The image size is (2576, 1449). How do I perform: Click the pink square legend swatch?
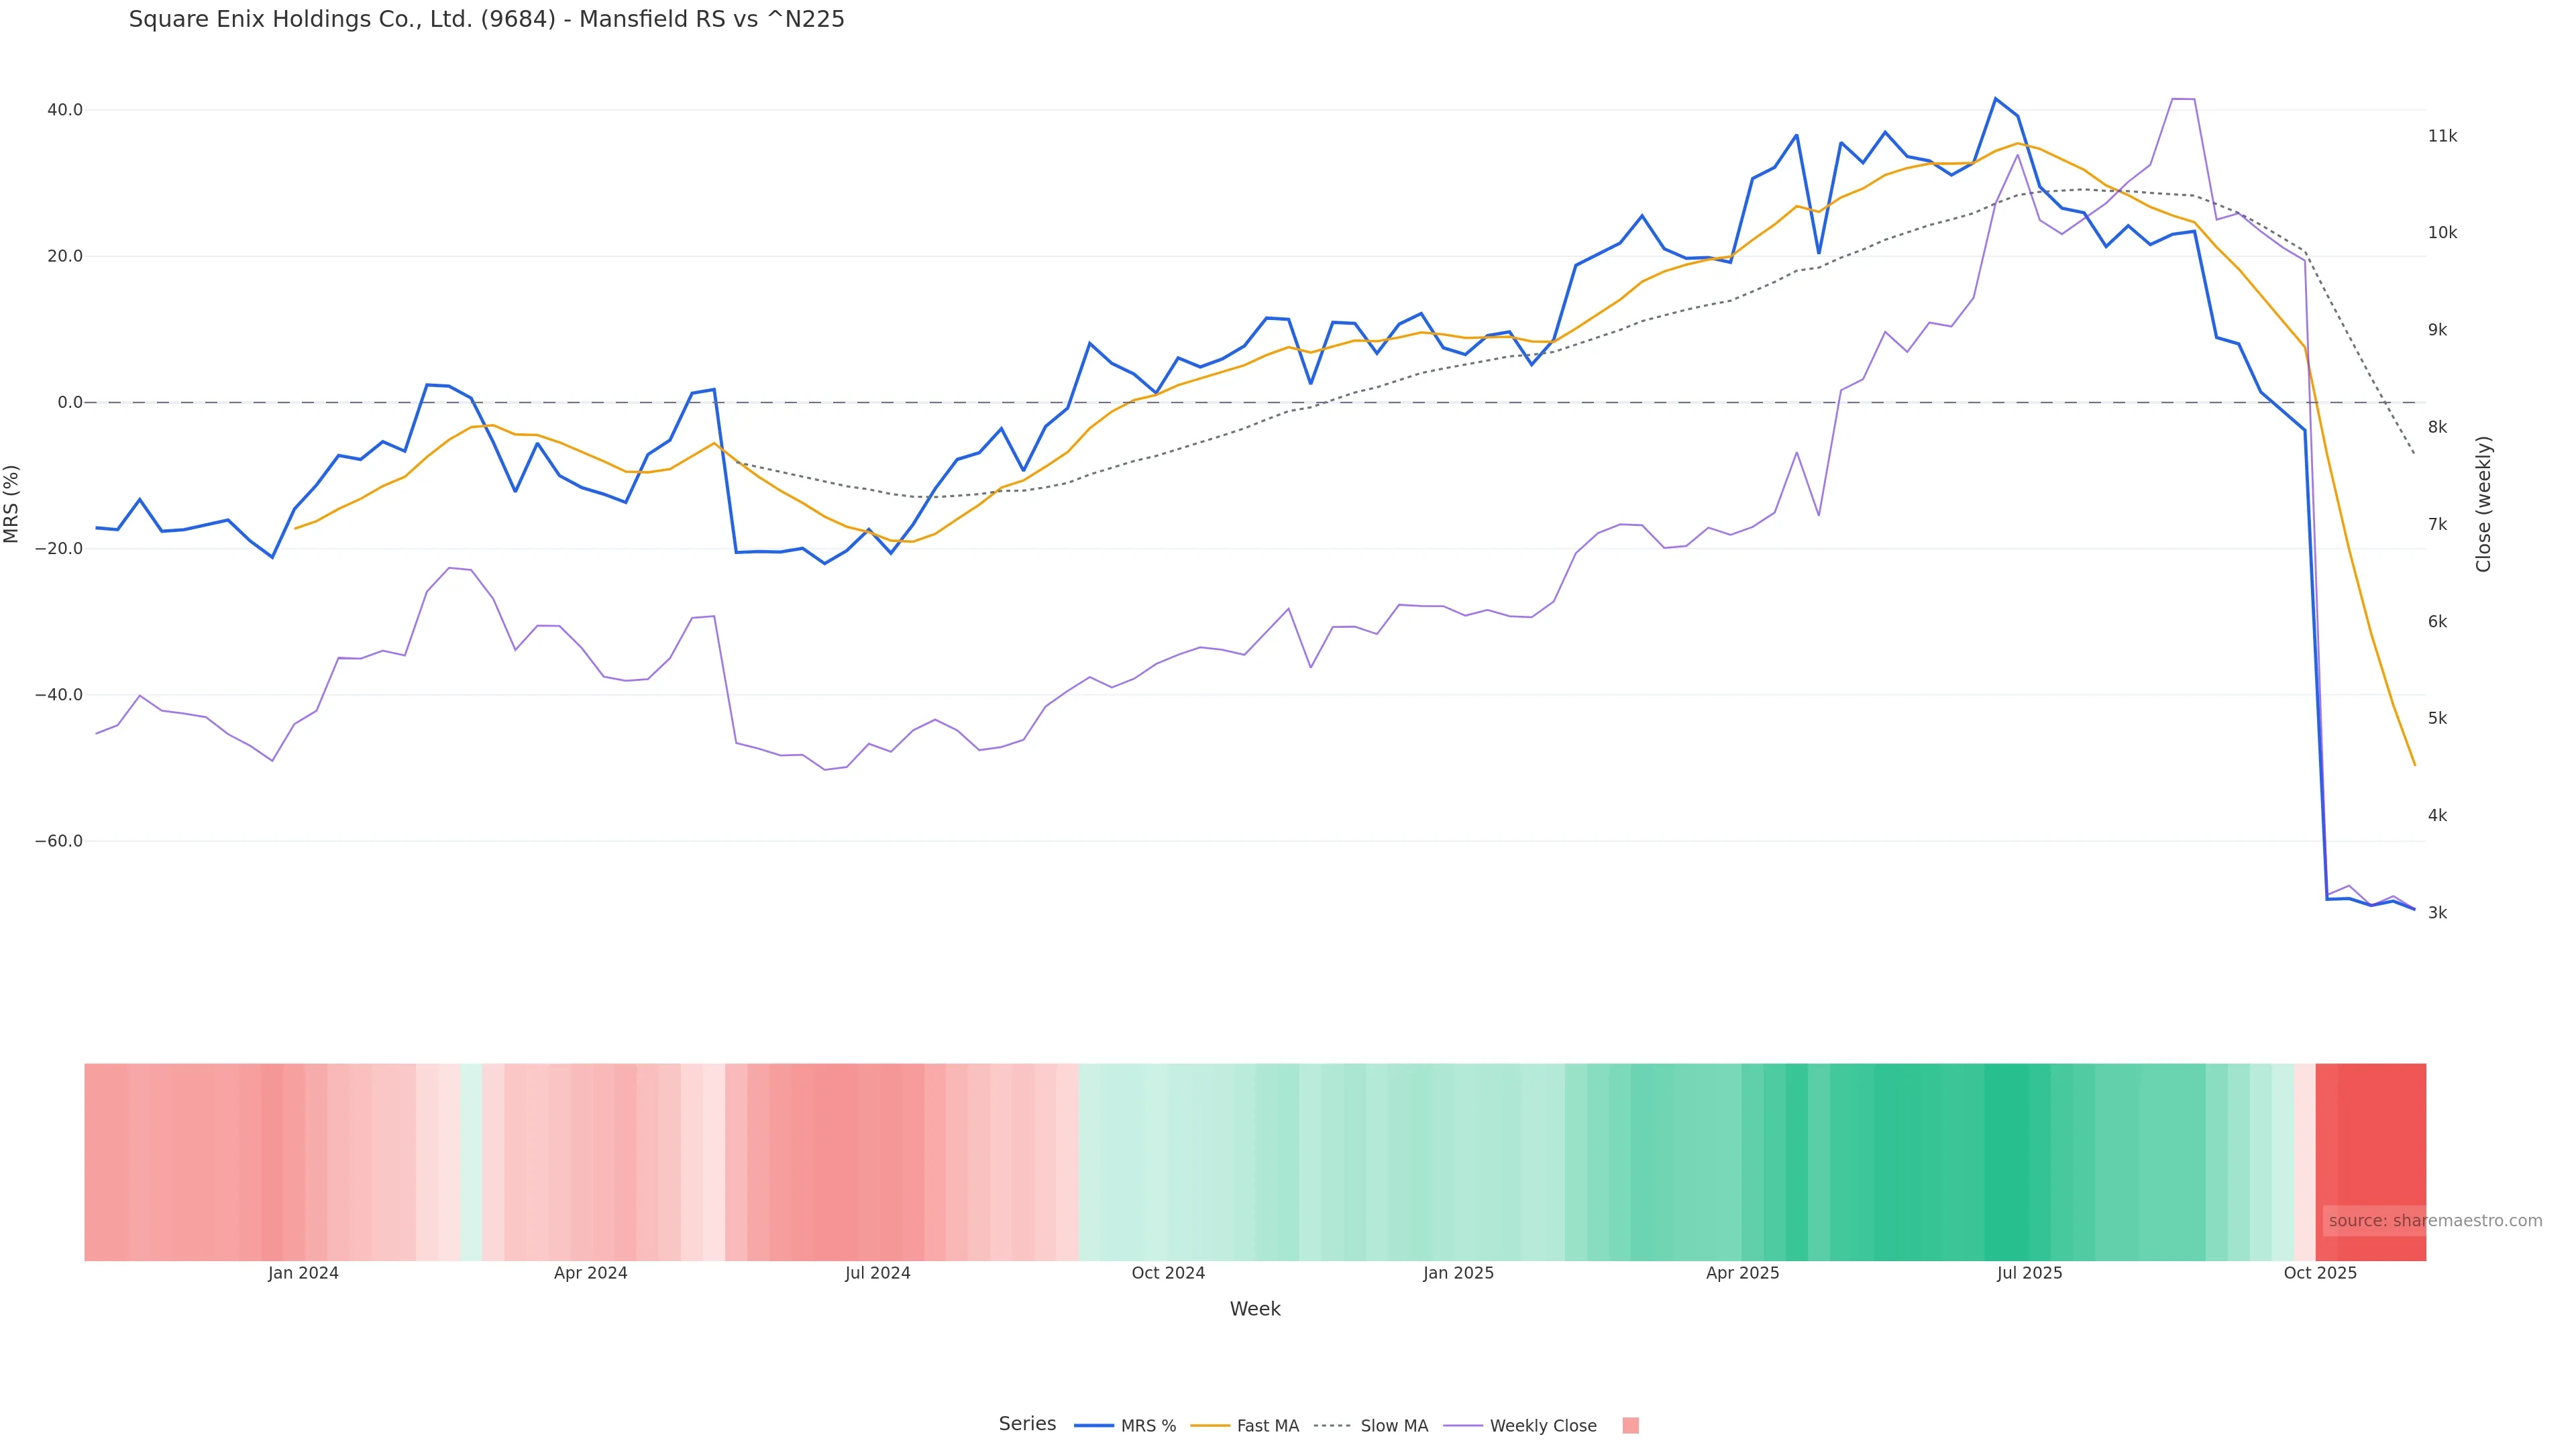point(1630,1426)
